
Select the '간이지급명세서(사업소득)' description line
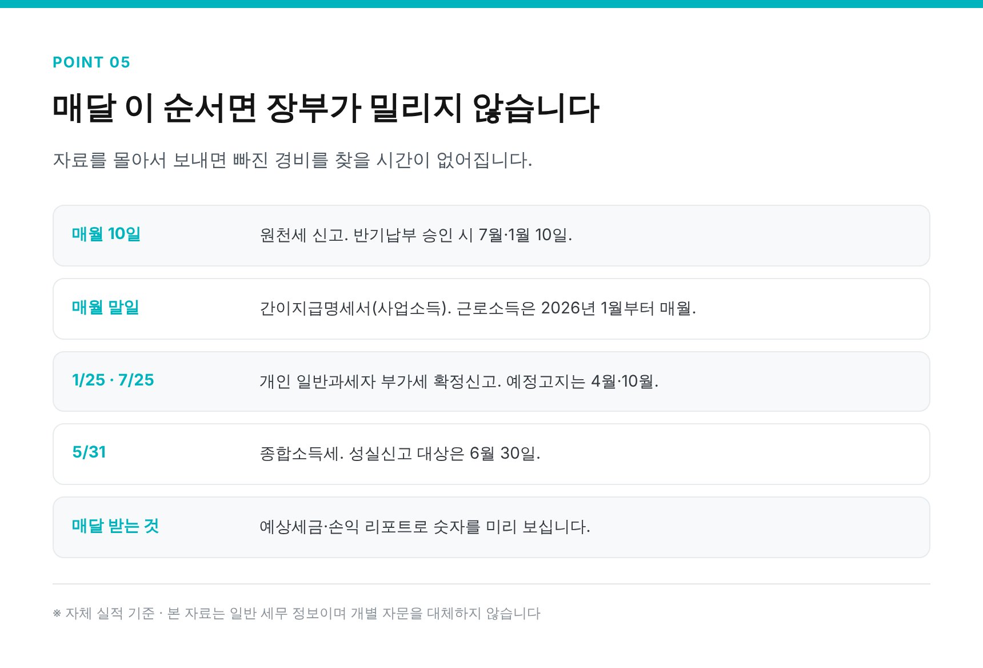[478, 308]
